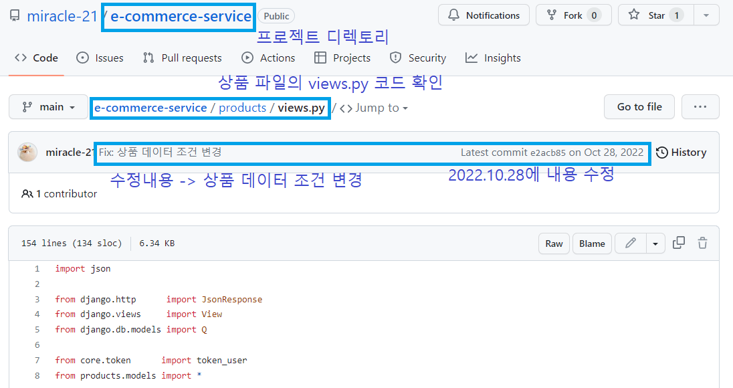Click the '154 lines (134 sloc)' info
This screenshot has height=388, width=733.
(72, 243)
